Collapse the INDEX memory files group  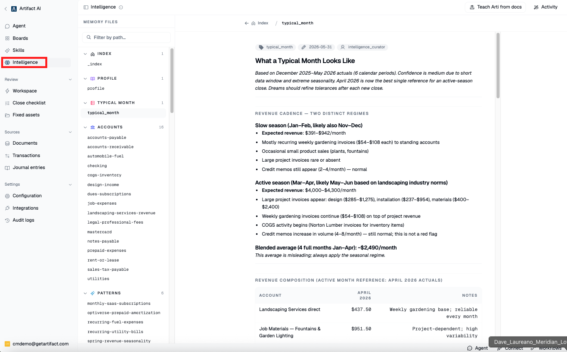click(85, 54)
